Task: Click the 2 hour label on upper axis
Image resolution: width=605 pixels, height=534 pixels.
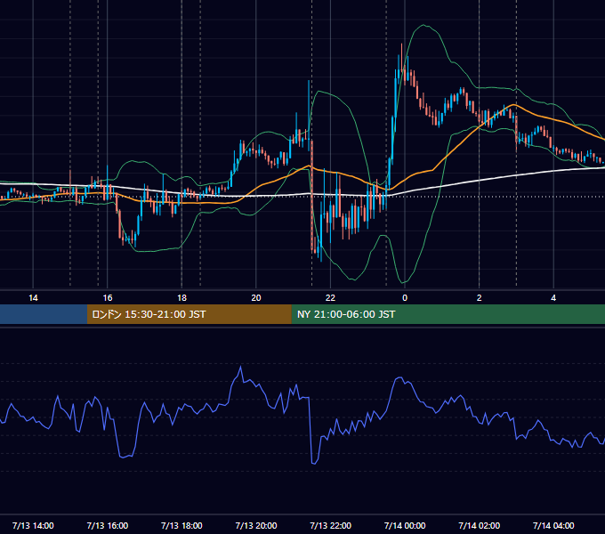Action: coord(480,298)
